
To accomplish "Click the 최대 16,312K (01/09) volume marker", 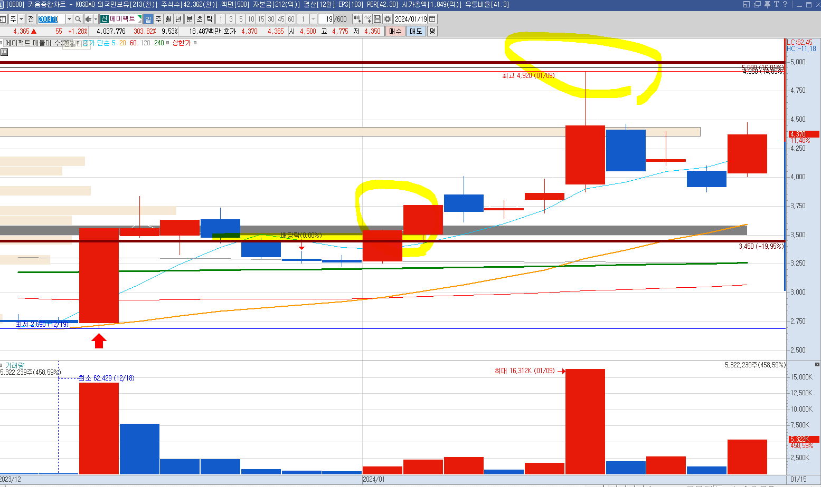I will [524, 371].
